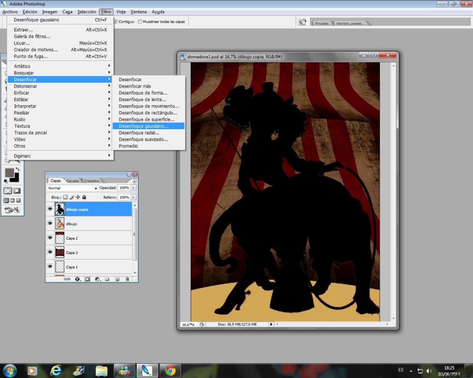Enable Muestrear todas las capas checkbox
Image resolution: width=473 pixels, height=378 pixels.
click(139, 21)
